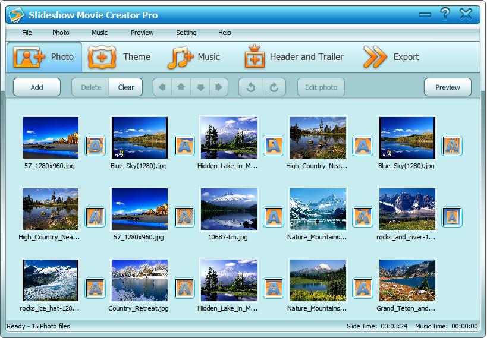Click transition icon after Country_Retreat.jpg
The image size is (487, 338).
184,288
